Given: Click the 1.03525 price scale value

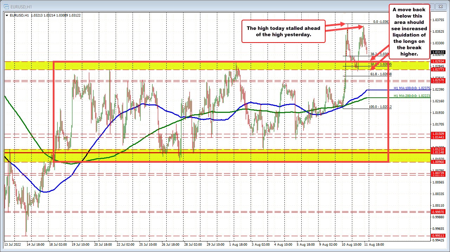Looking at the screenshot, I should (438, 31).
